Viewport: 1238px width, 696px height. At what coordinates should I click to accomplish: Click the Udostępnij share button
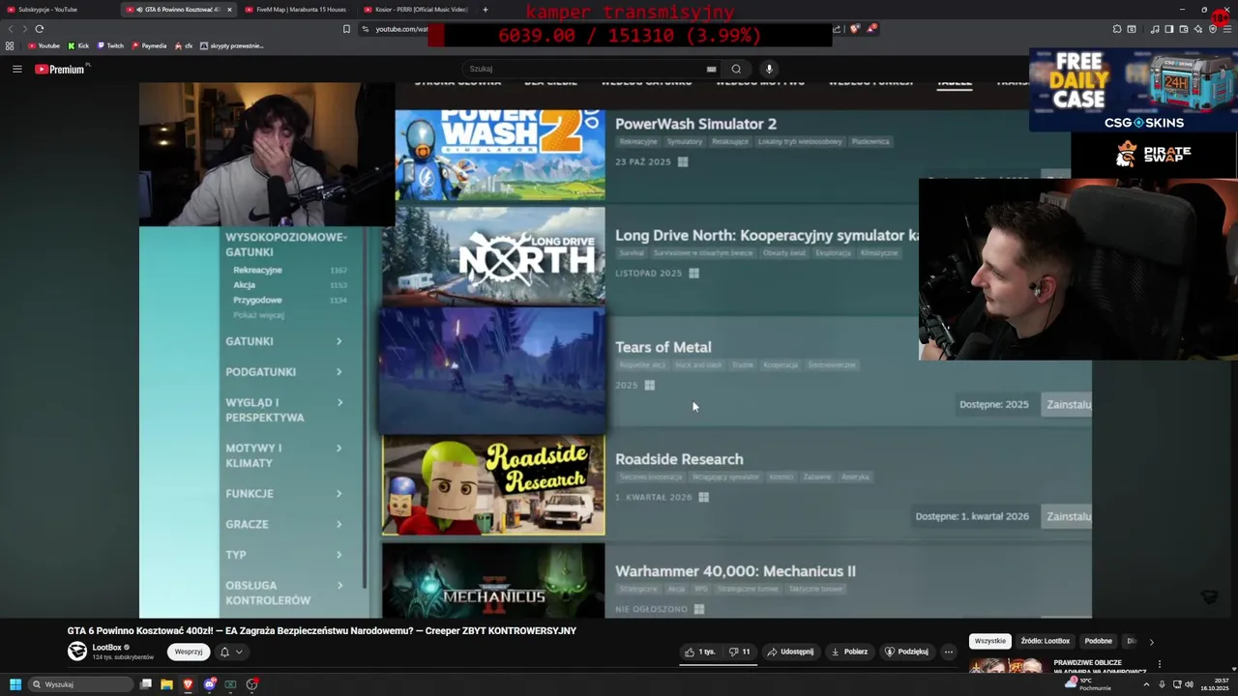[791, 652]
